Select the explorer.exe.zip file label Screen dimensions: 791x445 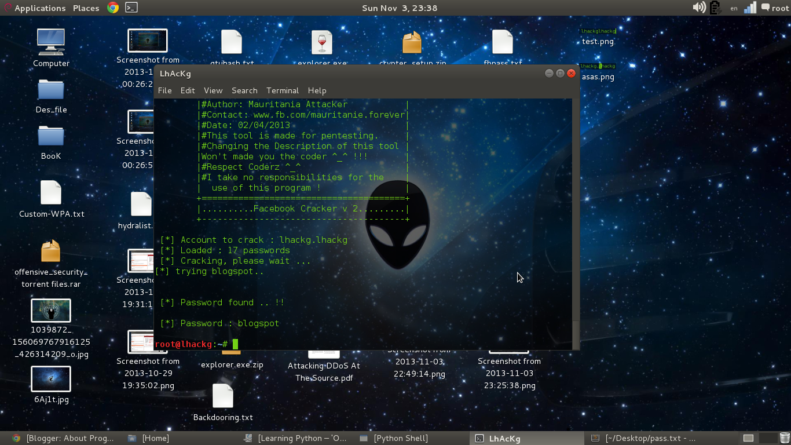click(x=232, y=365)
